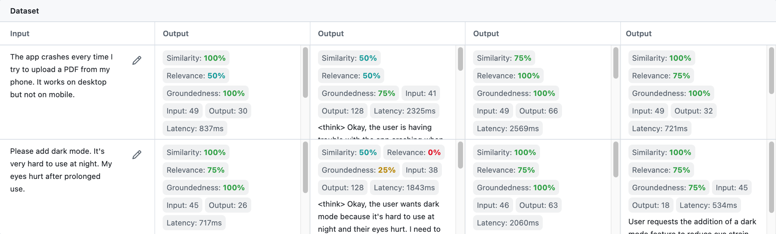Click the Groundedness 100% badge in third output
Viewport: 776px width, 234px height.
pos(516,93)
